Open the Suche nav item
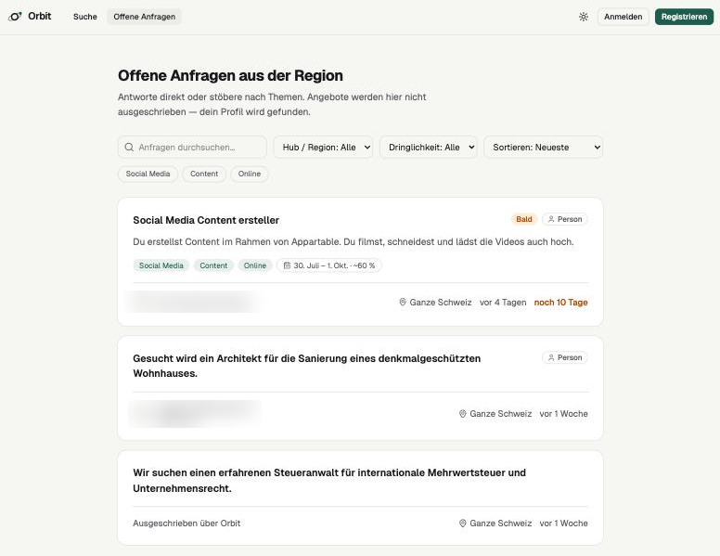 85,17
